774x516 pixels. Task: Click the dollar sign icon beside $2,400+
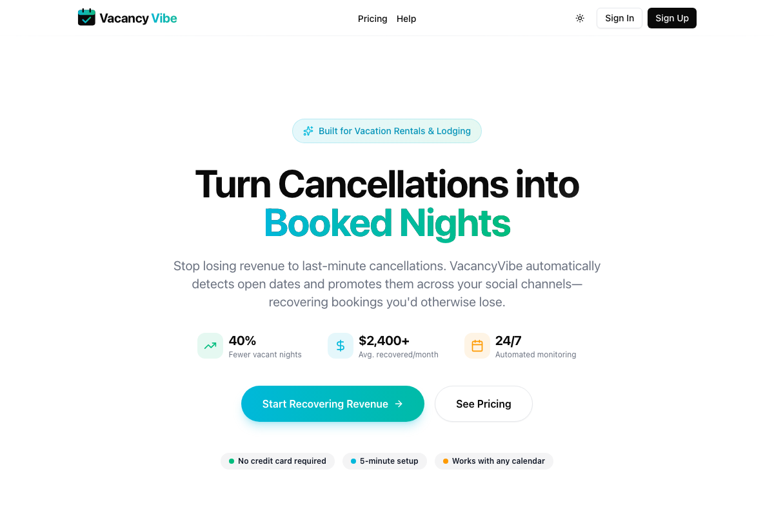tap(341, 346)
